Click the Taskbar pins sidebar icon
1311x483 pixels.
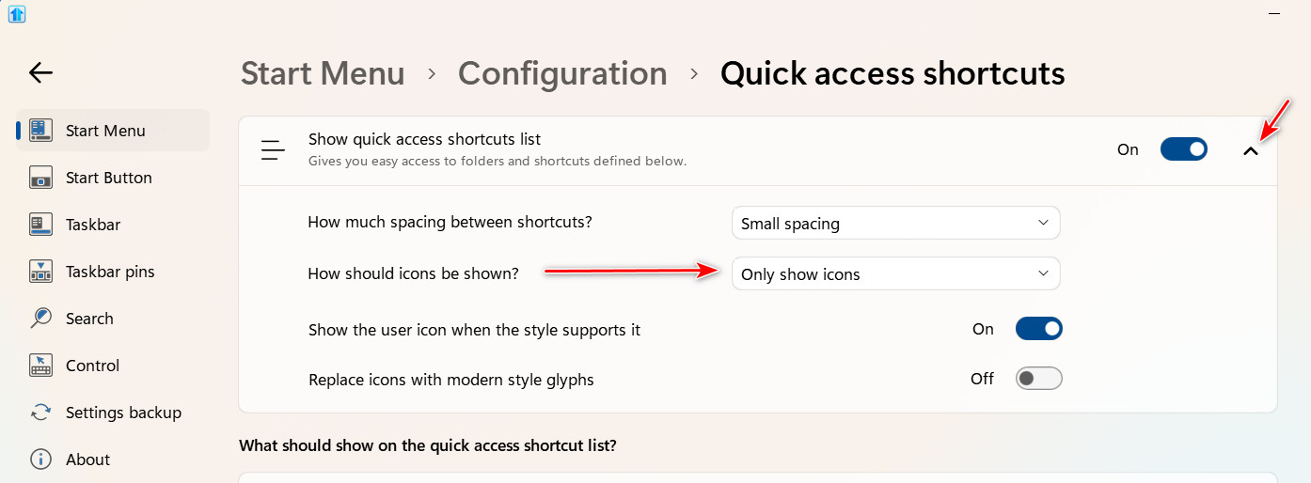(x=40, y=272)
